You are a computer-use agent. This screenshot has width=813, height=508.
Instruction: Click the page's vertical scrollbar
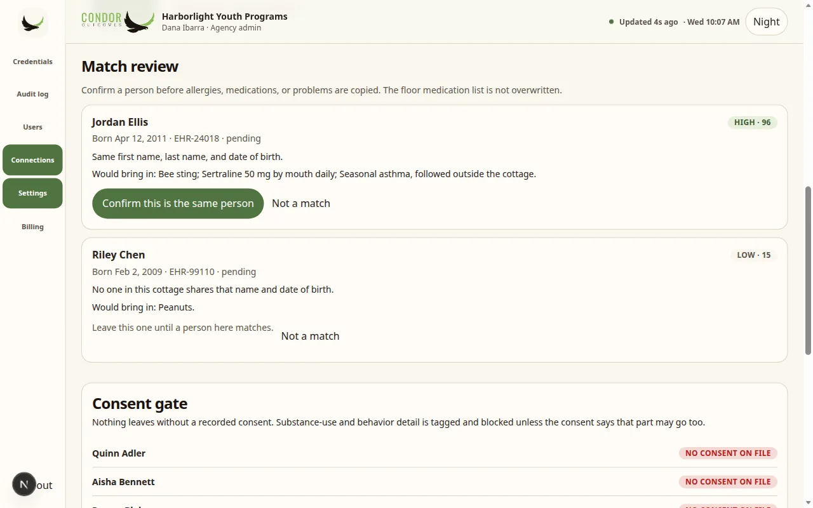pyautogui.click(x=808, y=271)
